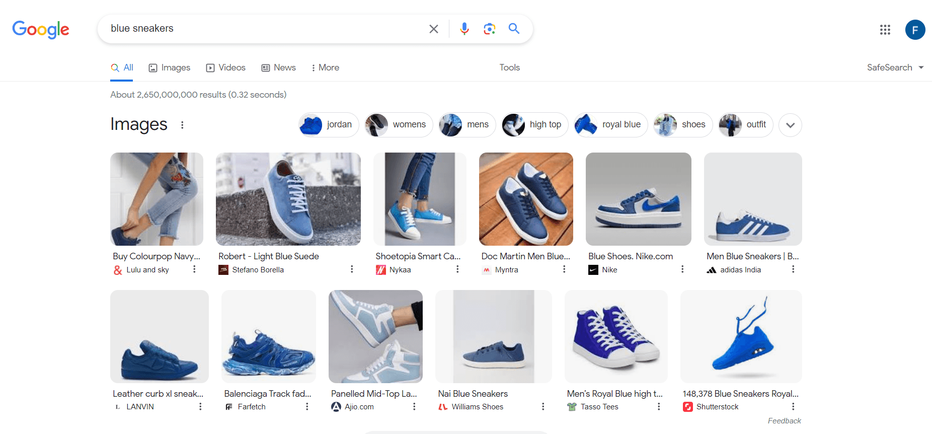Switch to the Images tab
The height and width of the screenshot is (434, 932).
click(170, 67)
